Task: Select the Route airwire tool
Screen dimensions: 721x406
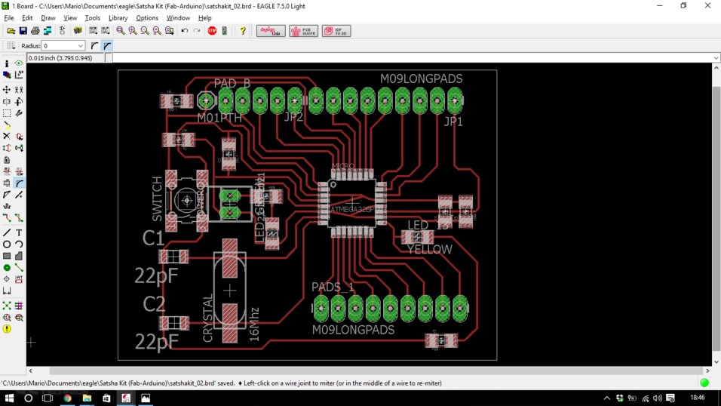Action: pyautogui.click(x=7, y=218)
